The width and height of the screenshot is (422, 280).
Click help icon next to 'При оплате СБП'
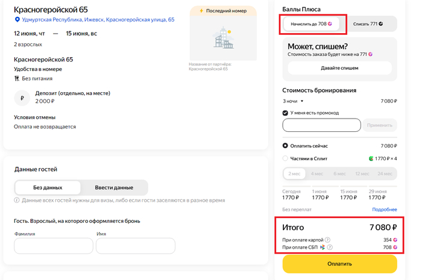point(330,247)
